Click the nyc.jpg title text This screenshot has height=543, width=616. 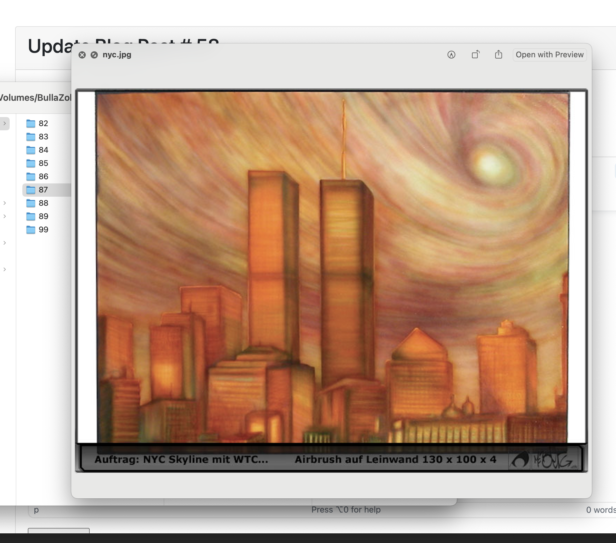click(117, 55)
